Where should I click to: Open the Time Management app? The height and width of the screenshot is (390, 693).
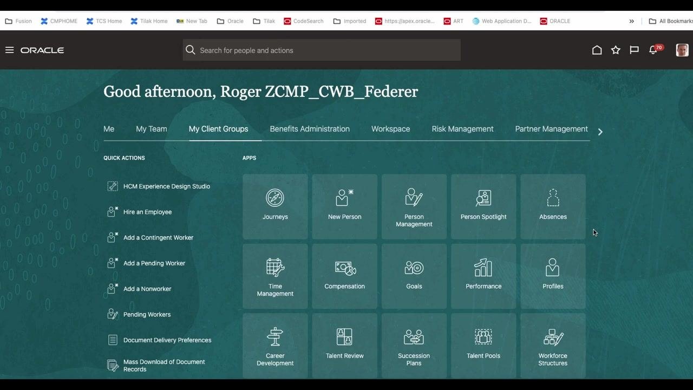pos(275,276)
